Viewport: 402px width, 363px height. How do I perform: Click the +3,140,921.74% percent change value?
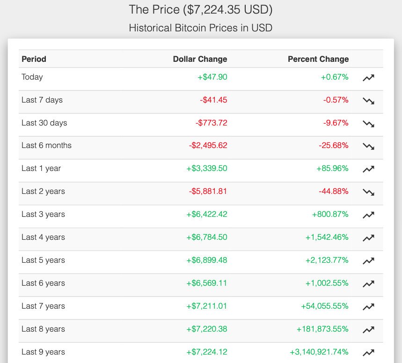click(319, 352)
